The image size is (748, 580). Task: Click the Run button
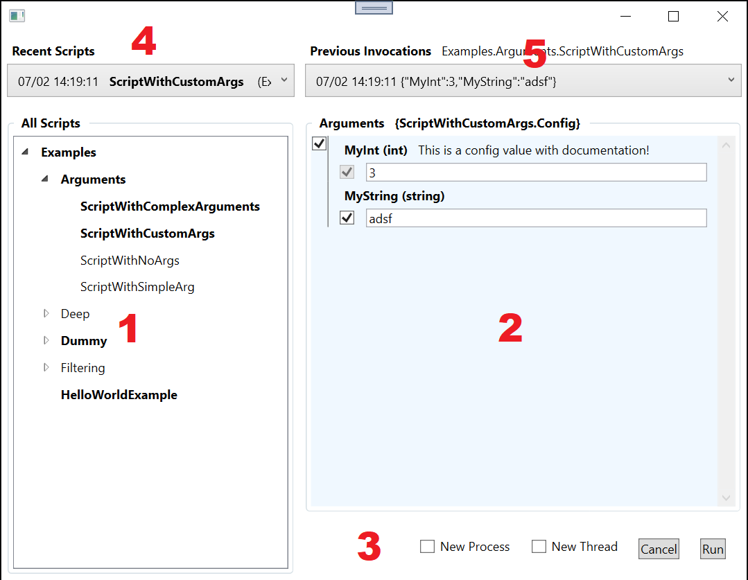coord(713,549)
